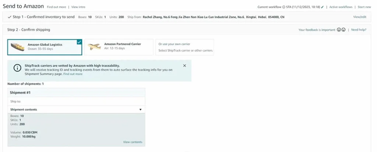The height and width of the screenshot is (152, 377).
Task: Click the happy face feedback icon
Action: click(x=339, y=30)
